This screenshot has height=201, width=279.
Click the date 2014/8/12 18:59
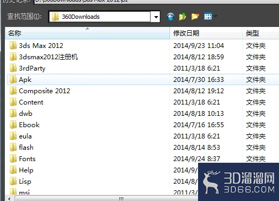click(199, 57)
